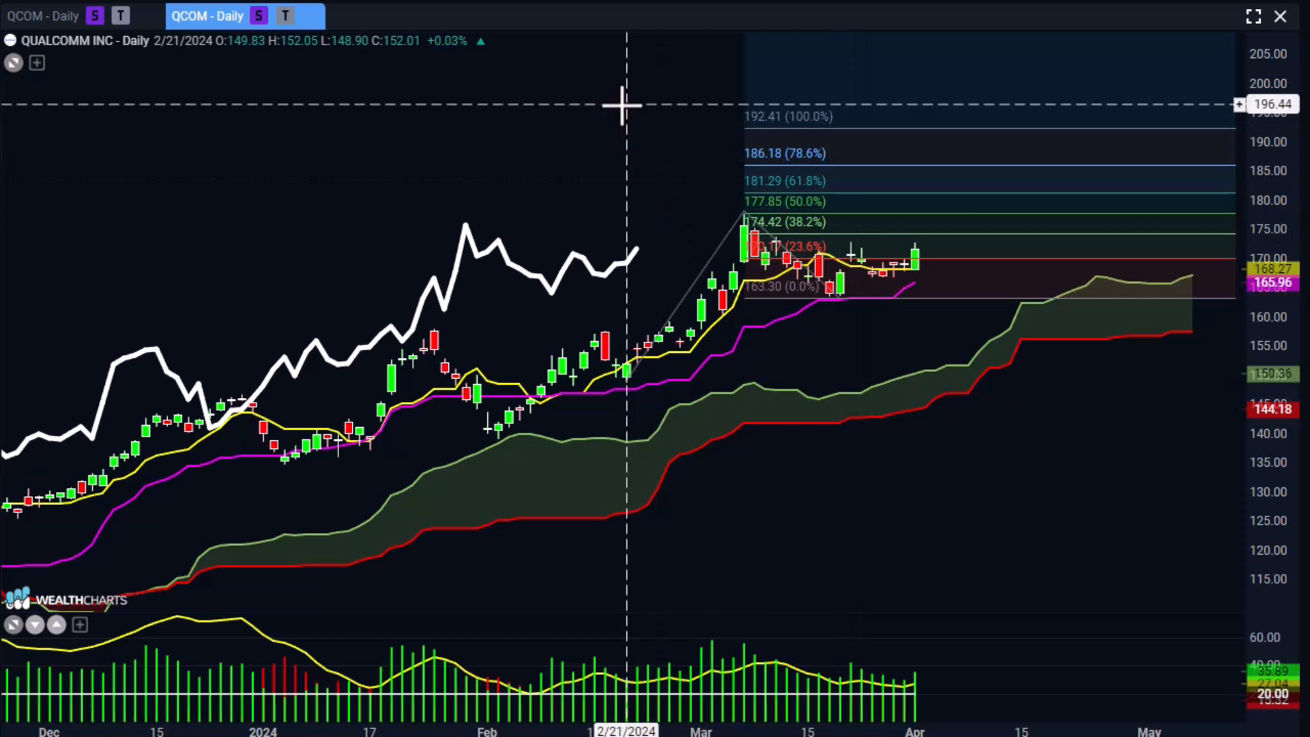
Task: Click the 205.00 price axis label
Action: [1268, 54]
